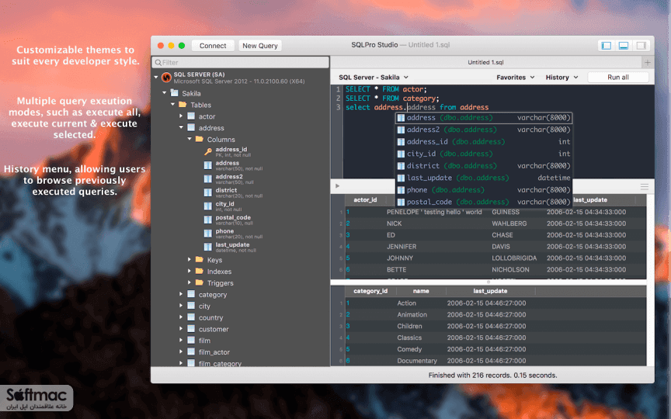
Task: Click the results play arrow icon
Action: (x=338, y=186)
